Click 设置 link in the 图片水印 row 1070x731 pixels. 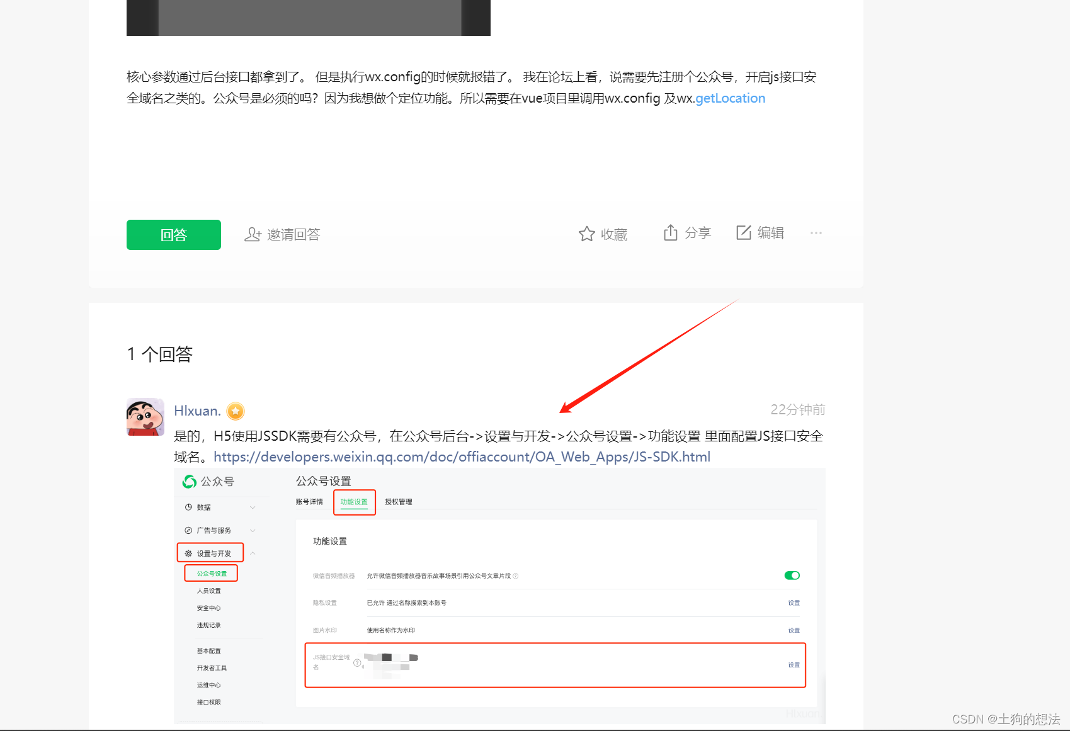(794, 630)
